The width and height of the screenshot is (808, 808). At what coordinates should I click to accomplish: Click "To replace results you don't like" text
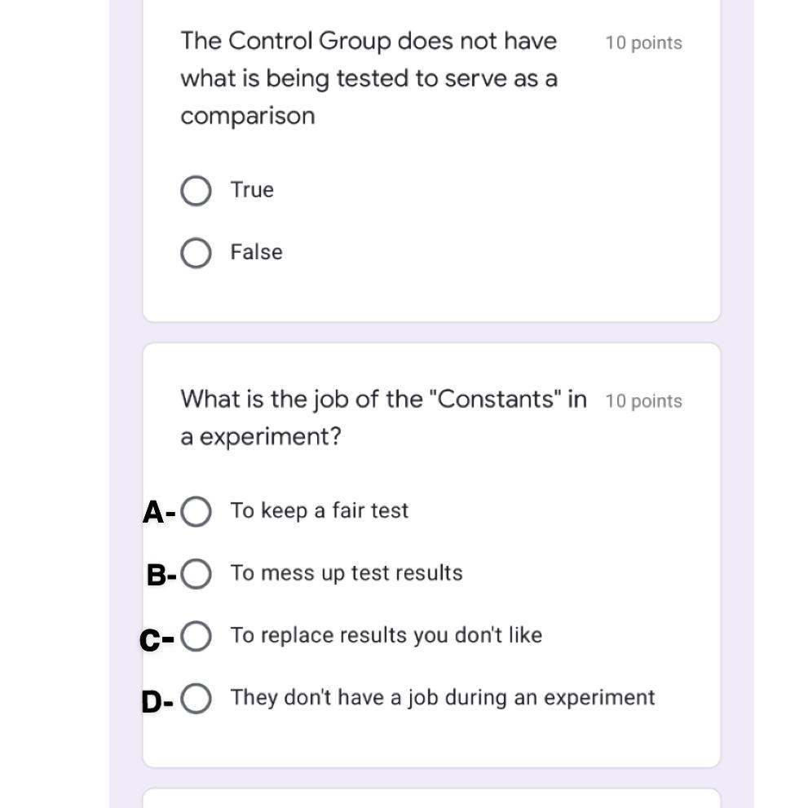(x=386, y=635)
